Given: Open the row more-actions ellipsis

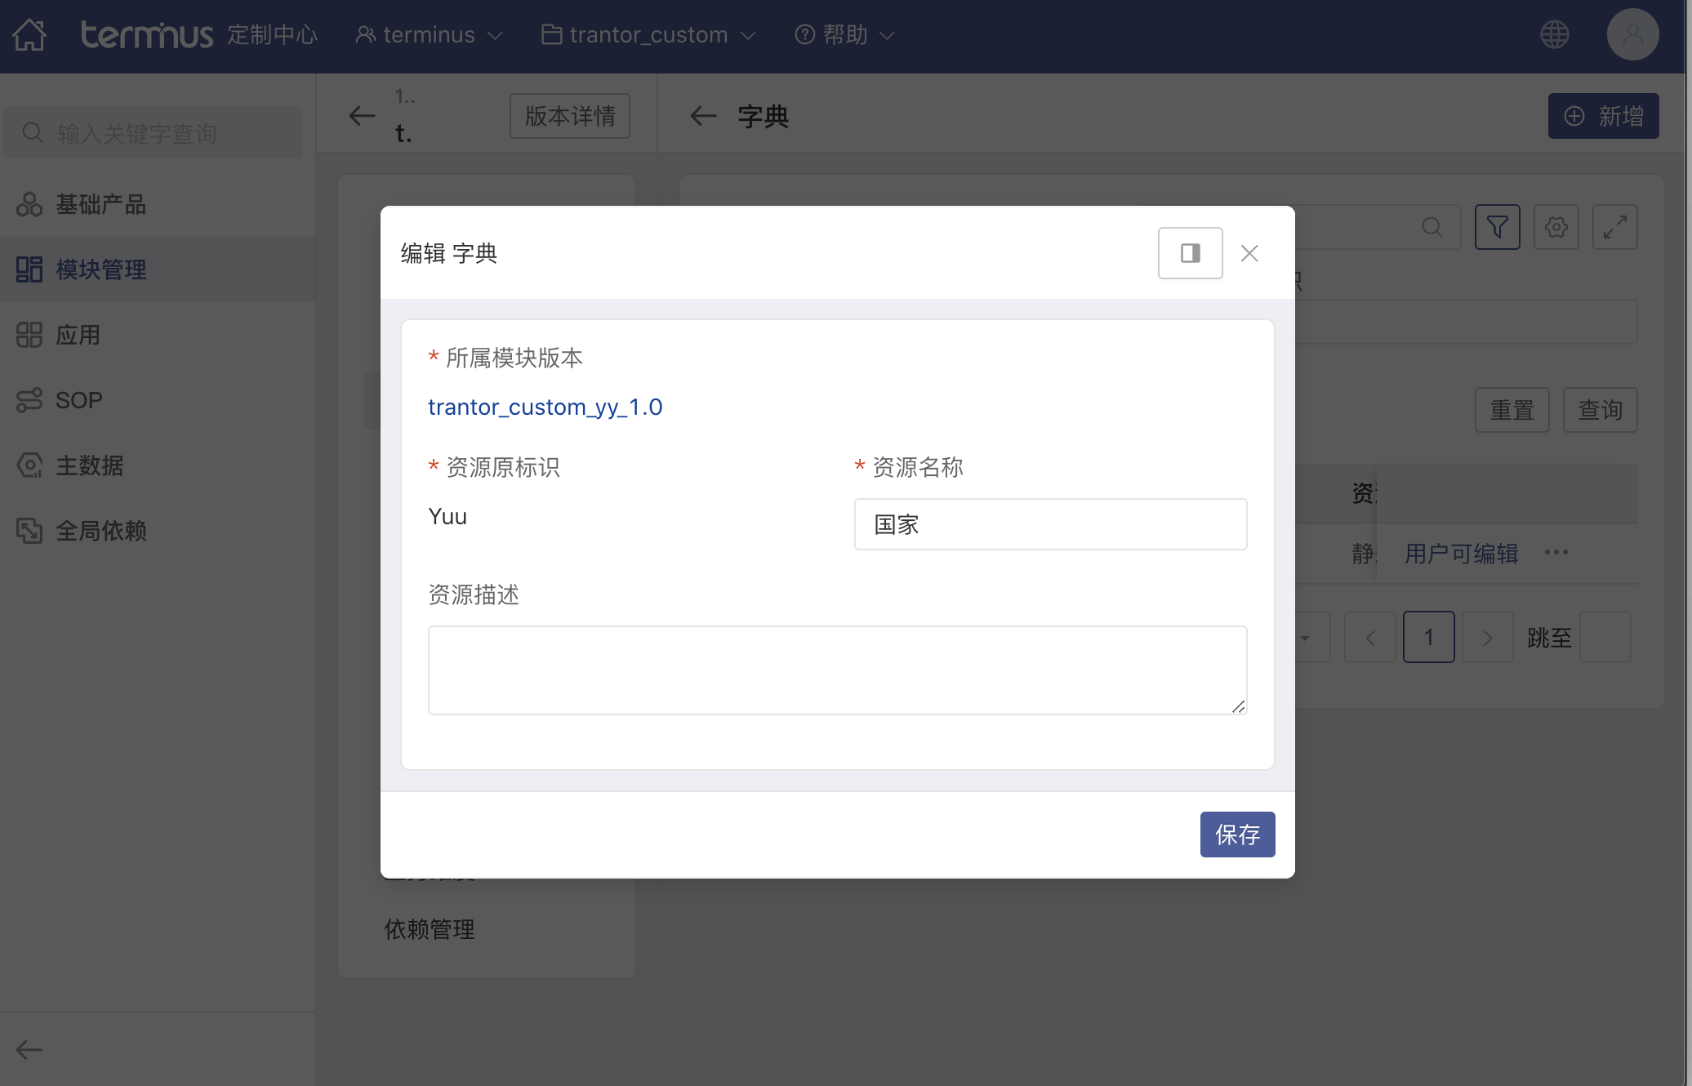Looking at the screenshot, I should pos(1556,553).
